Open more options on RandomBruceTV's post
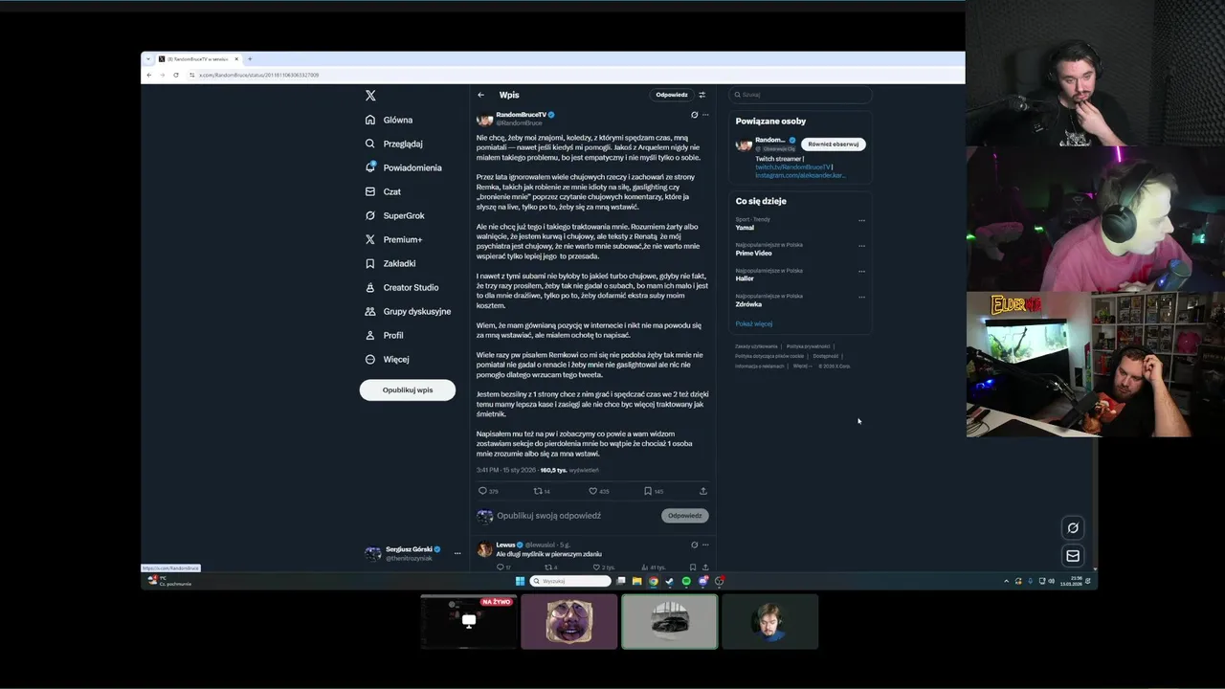 point(705,115)
